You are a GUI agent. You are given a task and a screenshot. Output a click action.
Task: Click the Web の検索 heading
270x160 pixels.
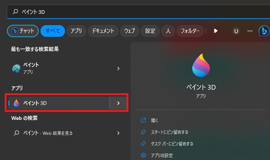point(24,118)
